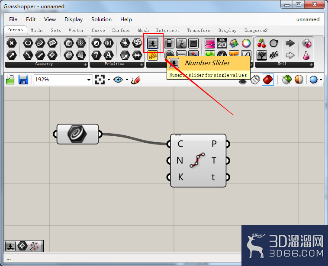Select the Point parameter icon

(x=12, y=43)
